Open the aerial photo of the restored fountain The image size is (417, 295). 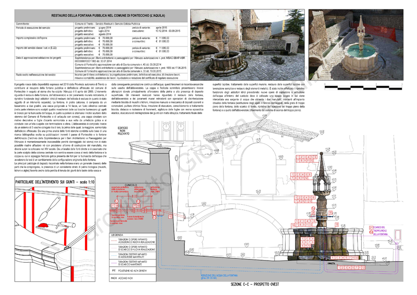(x=356, y=45)
